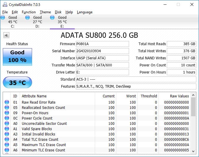This screenshot has height=157, width=199.
Task: Open the Edit menu
Action: coord(14,12)
